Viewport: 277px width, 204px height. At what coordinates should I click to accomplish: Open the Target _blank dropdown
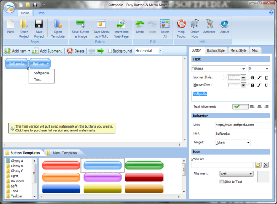[x=248, y=143]
